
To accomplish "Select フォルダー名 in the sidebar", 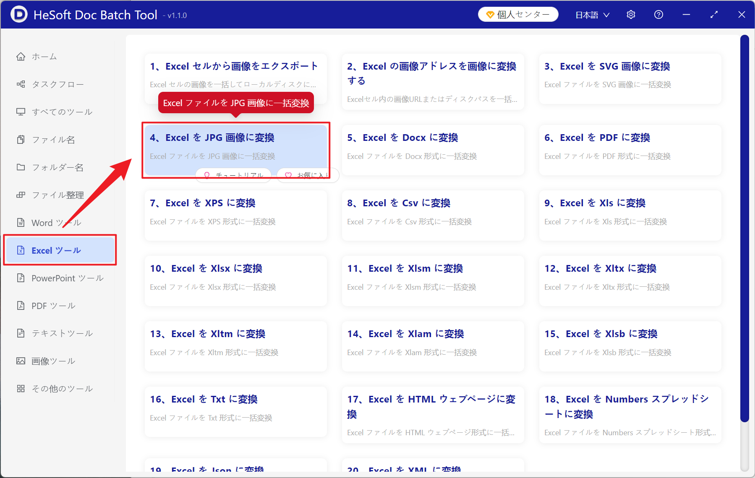I will pos(60,167).
